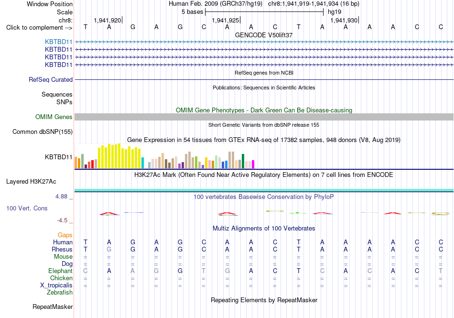Screen dimensions: 454x318
Task: Click the X_tropicalis species row label
Action: (x=56, y=285)
